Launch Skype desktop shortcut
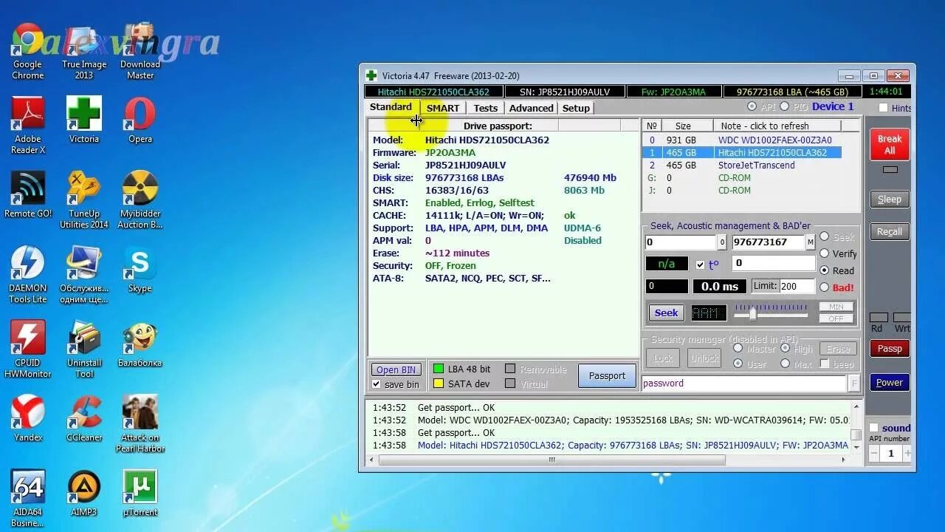The image size is (945, 532). (x=140, y=269)
